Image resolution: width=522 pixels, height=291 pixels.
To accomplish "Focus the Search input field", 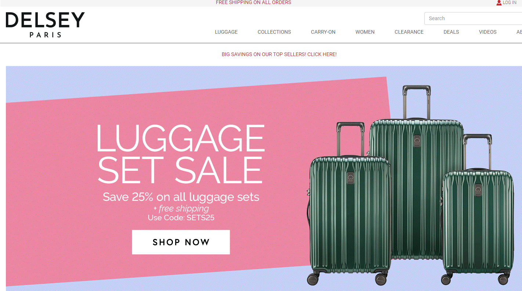I will point(473,18).
